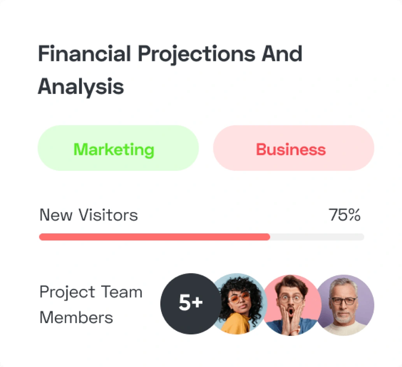Select the Business tag pill
Viewport: 402px width, 367px height.
click(293, 148)
